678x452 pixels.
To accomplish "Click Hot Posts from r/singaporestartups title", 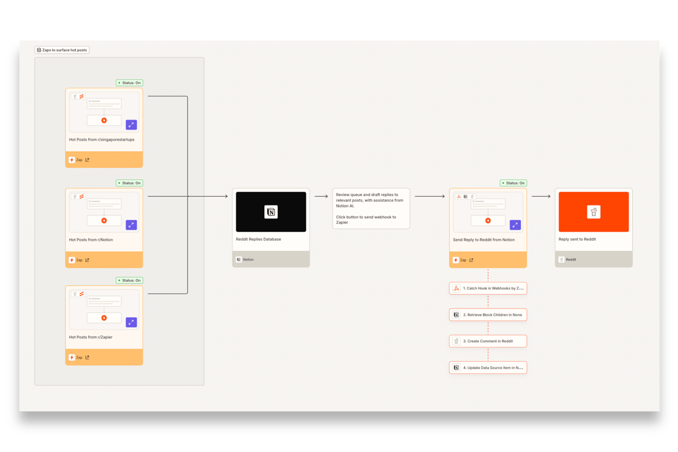I will pos(102,139).
